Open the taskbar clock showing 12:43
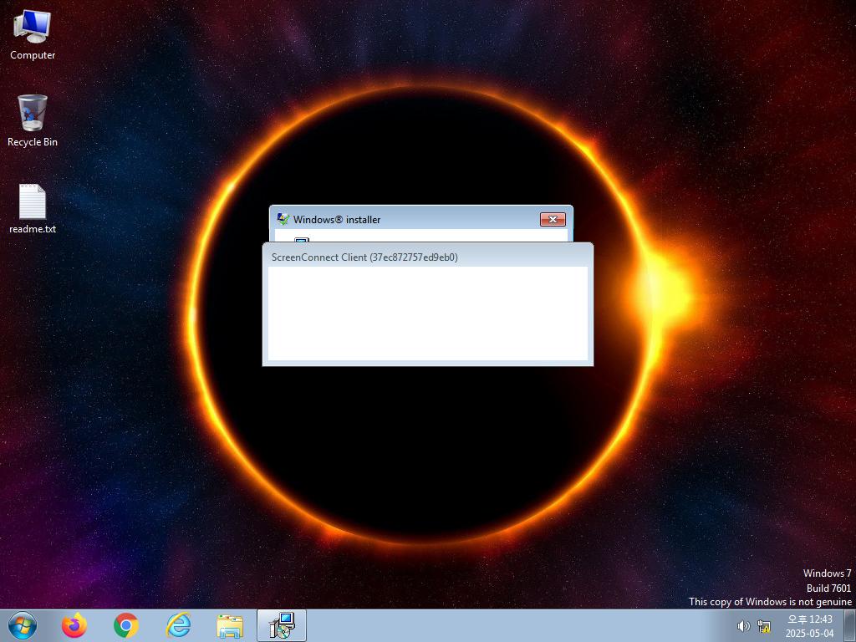The width and height of the screenshot is (856, 642). pos(809,626)
